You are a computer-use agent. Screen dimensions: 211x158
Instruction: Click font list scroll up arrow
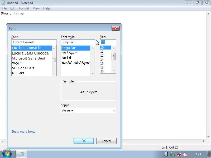[x=54, y=48]
